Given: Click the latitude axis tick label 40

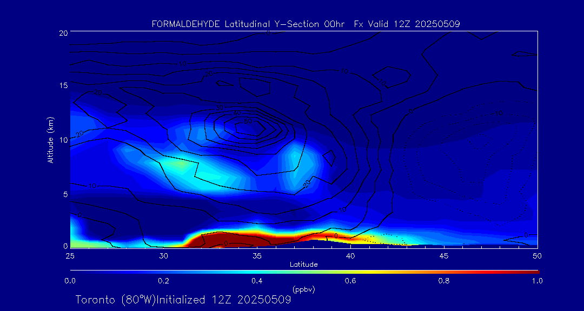Looking at the screenshot, I should [x=350, y=256].
